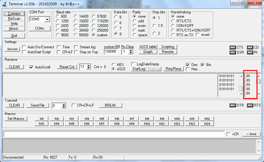This screenshot has height=162, width=264.
Task: Clear the Transmit pane
Action: click(14, 105)
